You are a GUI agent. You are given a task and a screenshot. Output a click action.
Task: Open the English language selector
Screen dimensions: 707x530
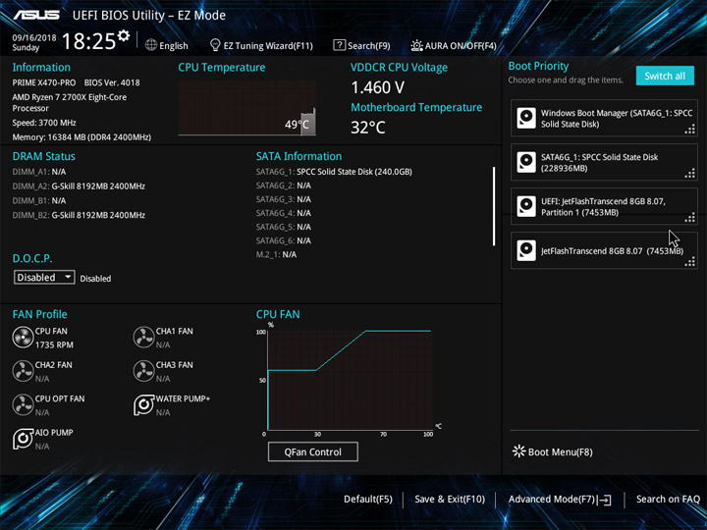(x=167, y=45)
